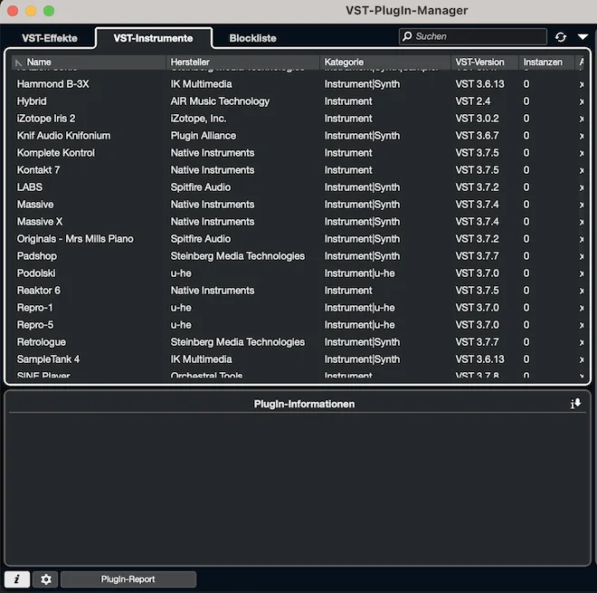Select the Massive X entry
Image resolution: width=597 pixels, height=593 pixels.
[298, 222]
